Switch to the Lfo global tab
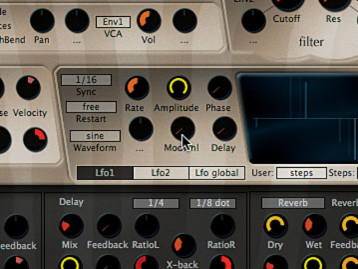 [217, 173]
